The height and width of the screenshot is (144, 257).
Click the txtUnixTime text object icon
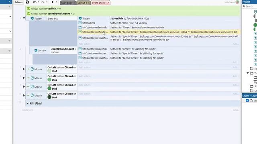[x=80, y=23]
